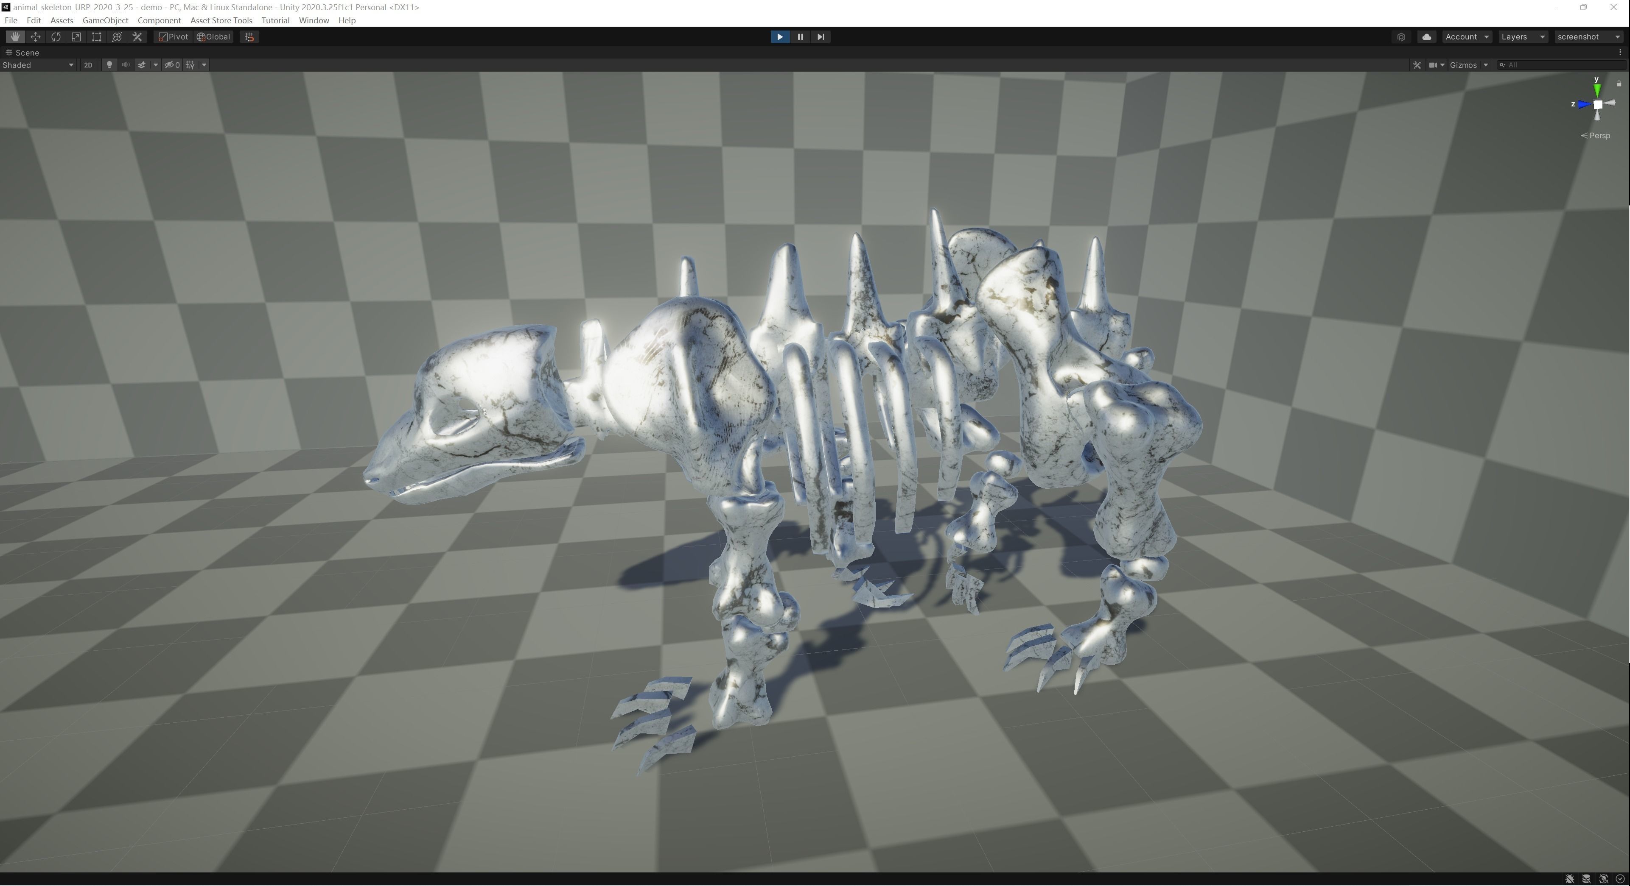This screenshot has height=886, width=1630.
Task: Select the combined Transform tool
Action: pyautogui.click(x=116, y=37)
